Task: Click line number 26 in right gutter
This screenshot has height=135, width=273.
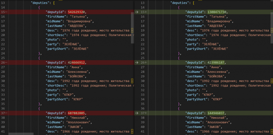Action: point(142,62)
